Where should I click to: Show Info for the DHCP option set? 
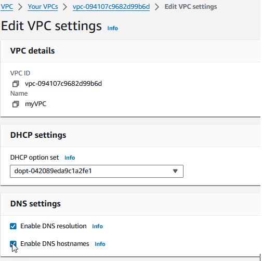70,158
